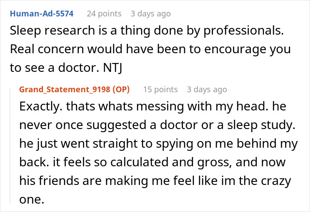The width and height of the screenshot is (310, 212).
Task: Click the 15 points score
Action: (160, 90)
